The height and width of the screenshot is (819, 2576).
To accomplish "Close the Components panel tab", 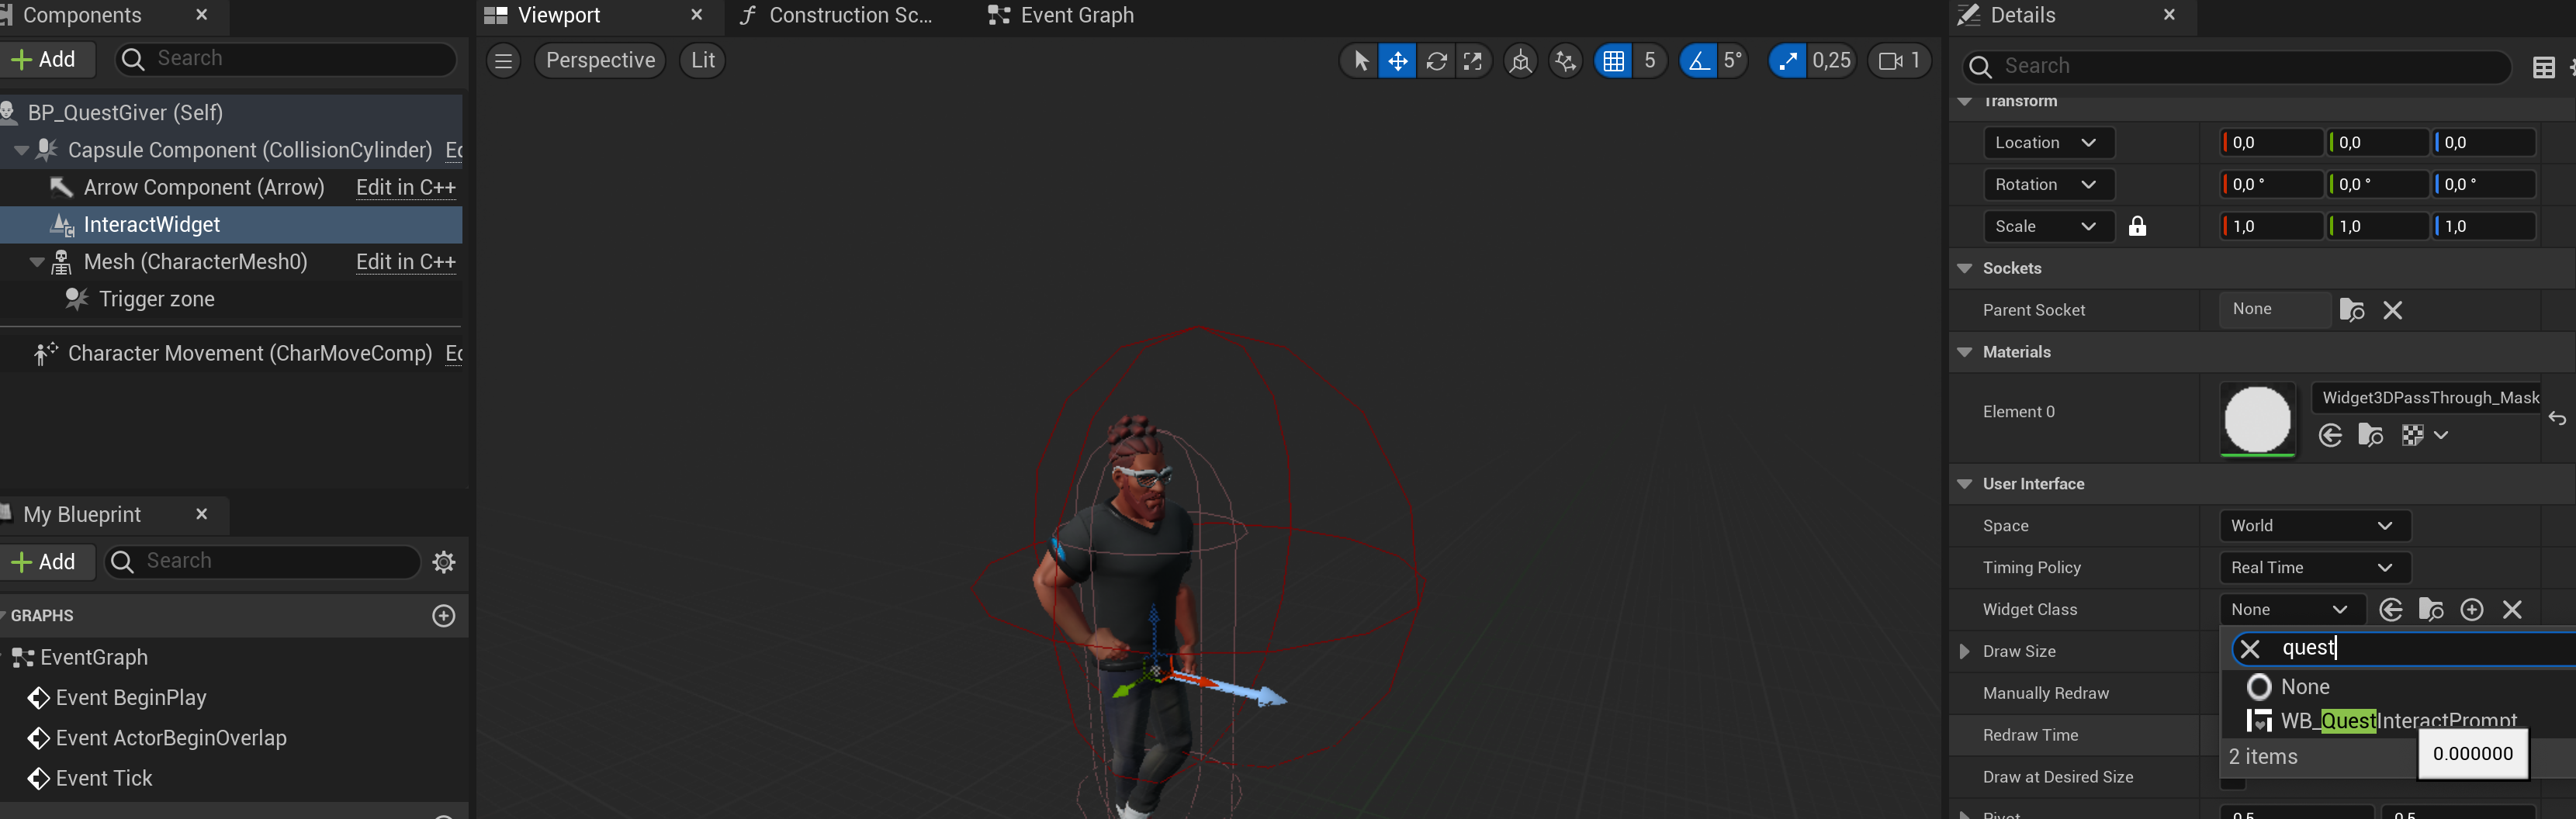I will (201, 15).
